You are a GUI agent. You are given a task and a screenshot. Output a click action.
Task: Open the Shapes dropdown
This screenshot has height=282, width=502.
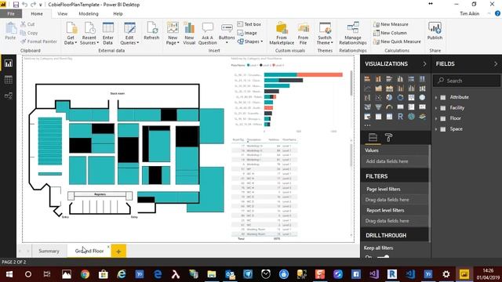click(250, 42)
